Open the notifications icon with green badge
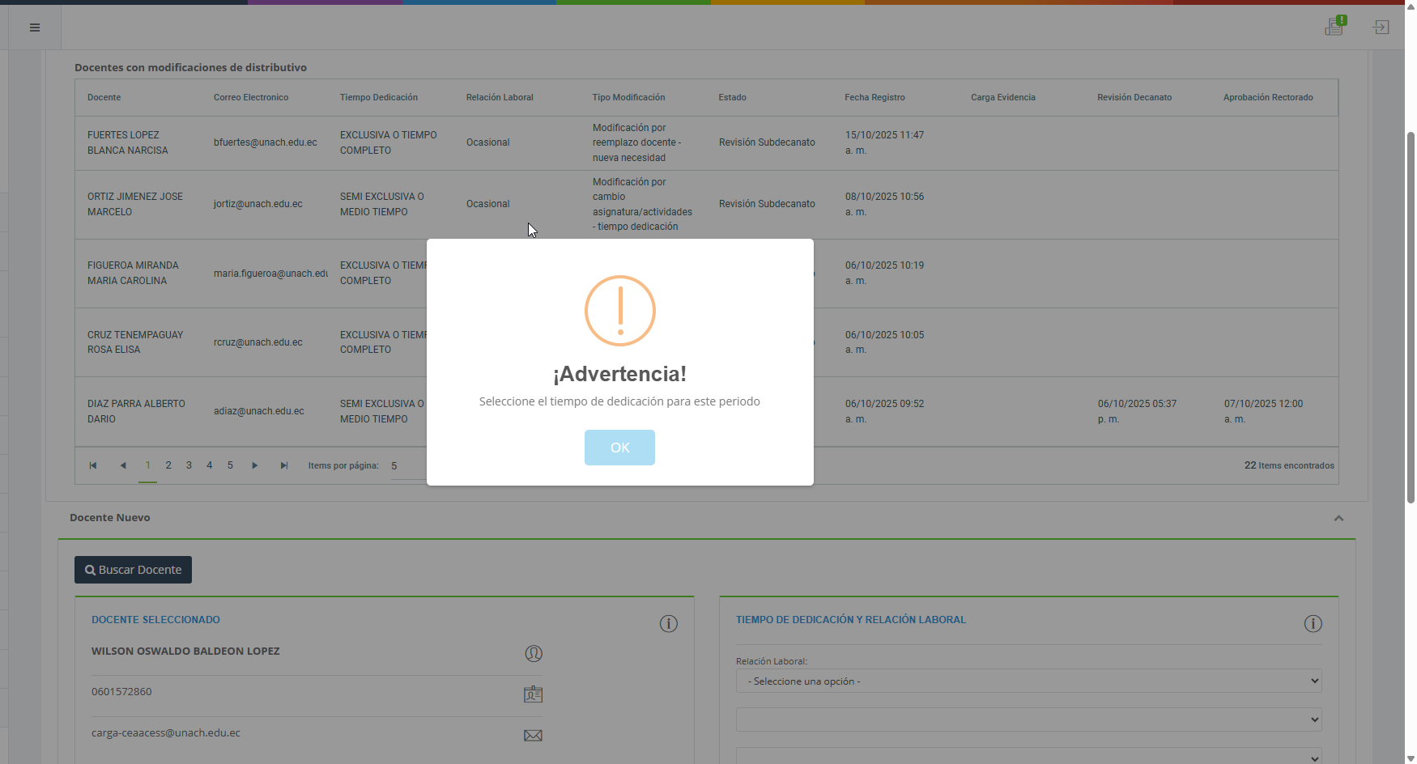1417x764 pixels. tap(1334, 27)
